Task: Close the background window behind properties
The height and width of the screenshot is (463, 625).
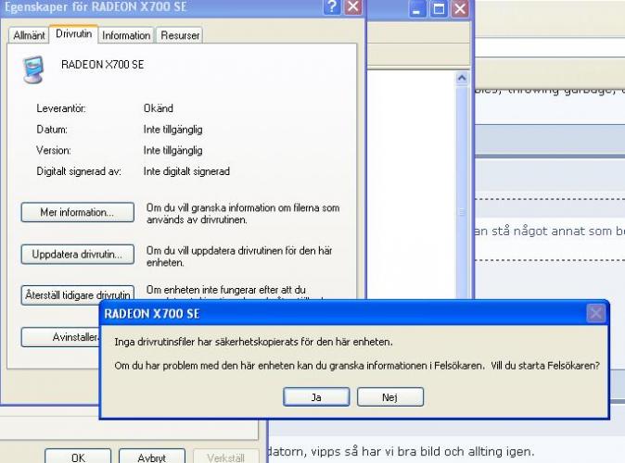Action: coord(460,9)
